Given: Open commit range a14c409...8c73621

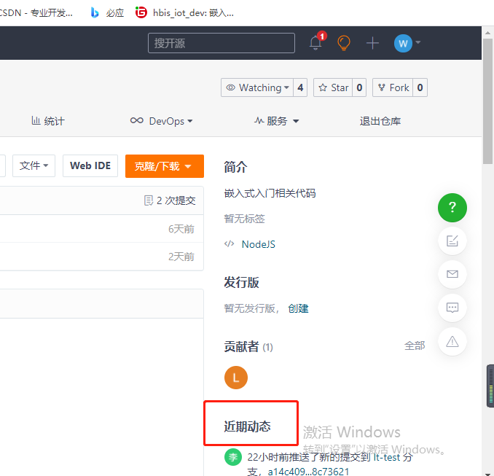Looking at the screenshot, I should tap(308, 472).
